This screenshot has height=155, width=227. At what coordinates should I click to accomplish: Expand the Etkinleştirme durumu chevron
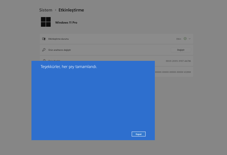190,39
